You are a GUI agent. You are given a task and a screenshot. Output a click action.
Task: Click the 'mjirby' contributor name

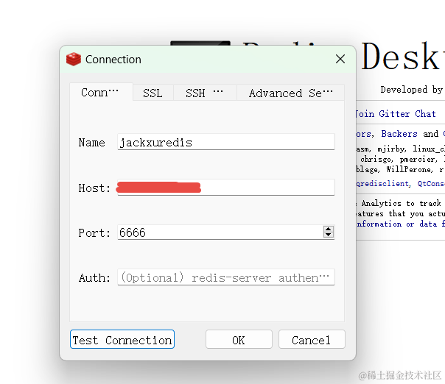point(392,149)
